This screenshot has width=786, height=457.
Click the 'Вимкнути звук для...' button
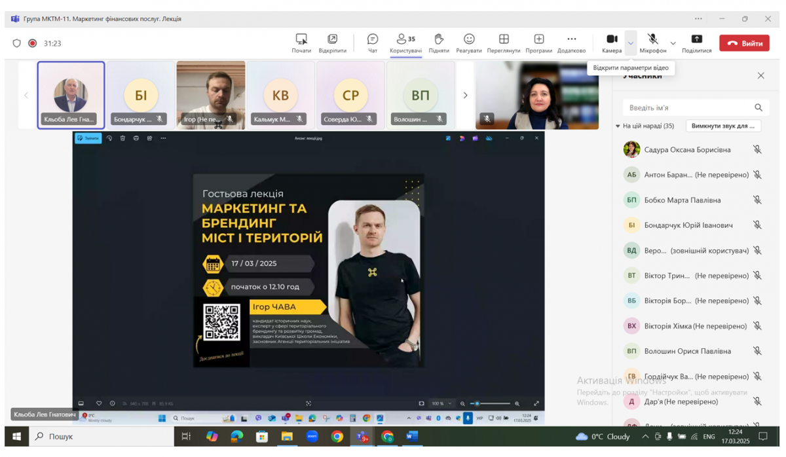click(x=722, y=126)
